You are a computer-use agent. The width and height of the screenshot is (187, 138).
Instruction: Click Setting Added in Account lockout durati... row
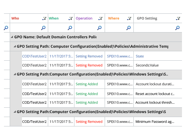pos(87,84)
